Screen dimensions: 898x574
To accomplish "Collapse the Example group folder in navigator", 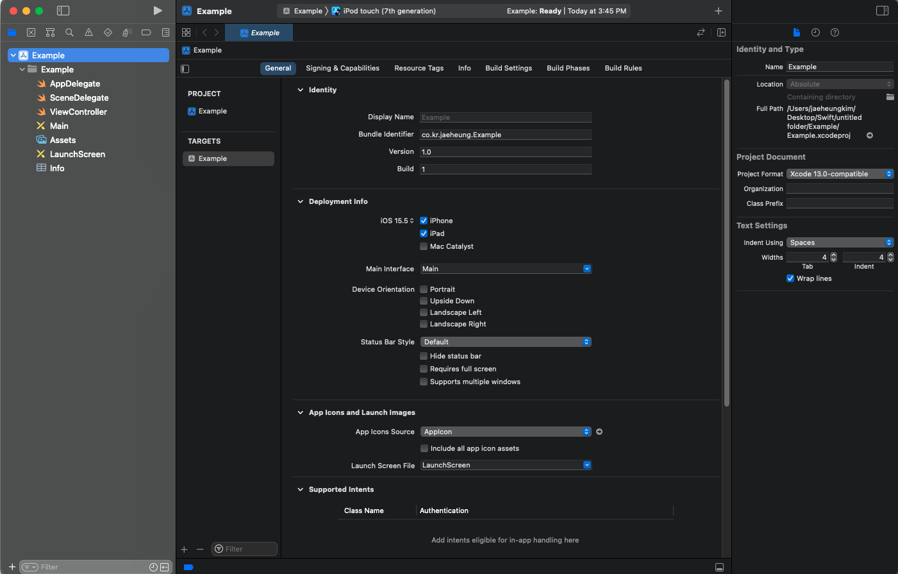I will pos(22,69).
